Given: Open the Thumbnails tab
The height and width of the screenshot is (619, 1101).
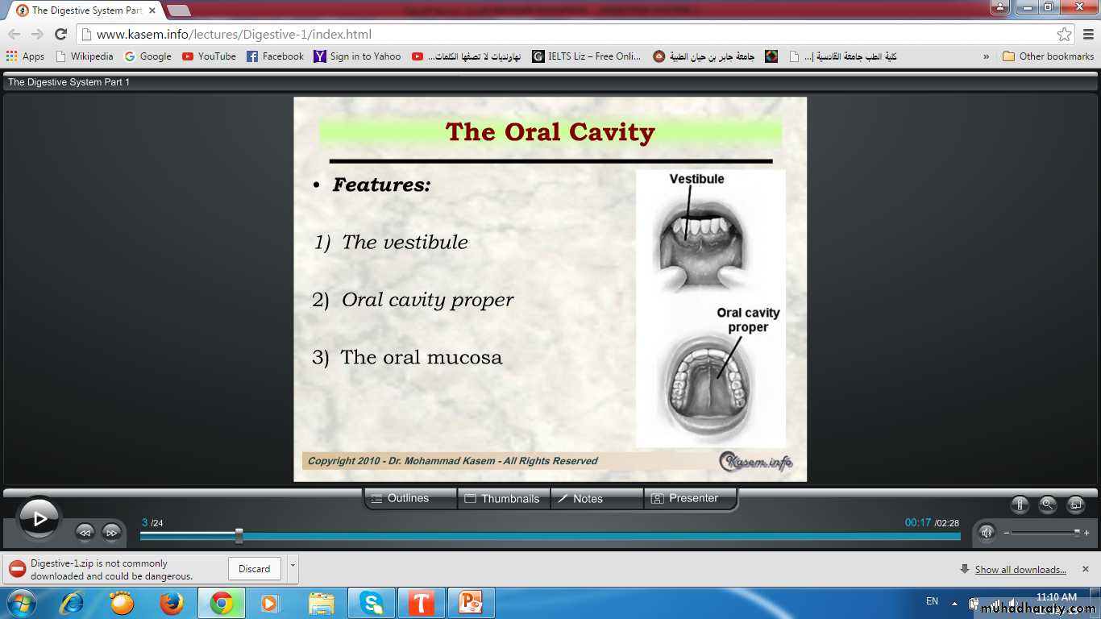Looking at the screenshot, I should coord(503,499).
